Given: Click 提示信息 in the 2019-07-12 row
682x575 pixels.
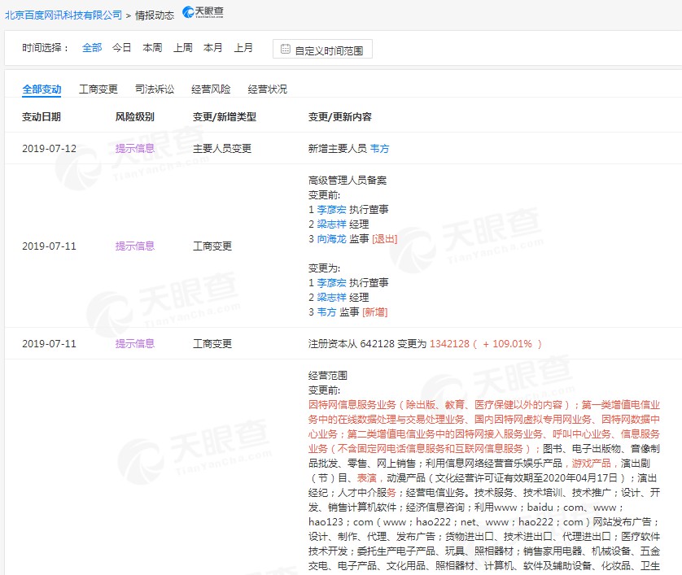Looking at the screenshot, I should point(135,149).
